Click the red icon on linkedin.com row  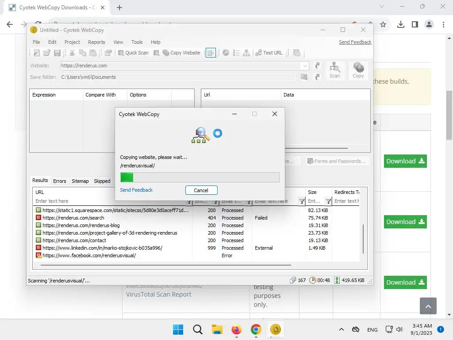tap(38, 248)
